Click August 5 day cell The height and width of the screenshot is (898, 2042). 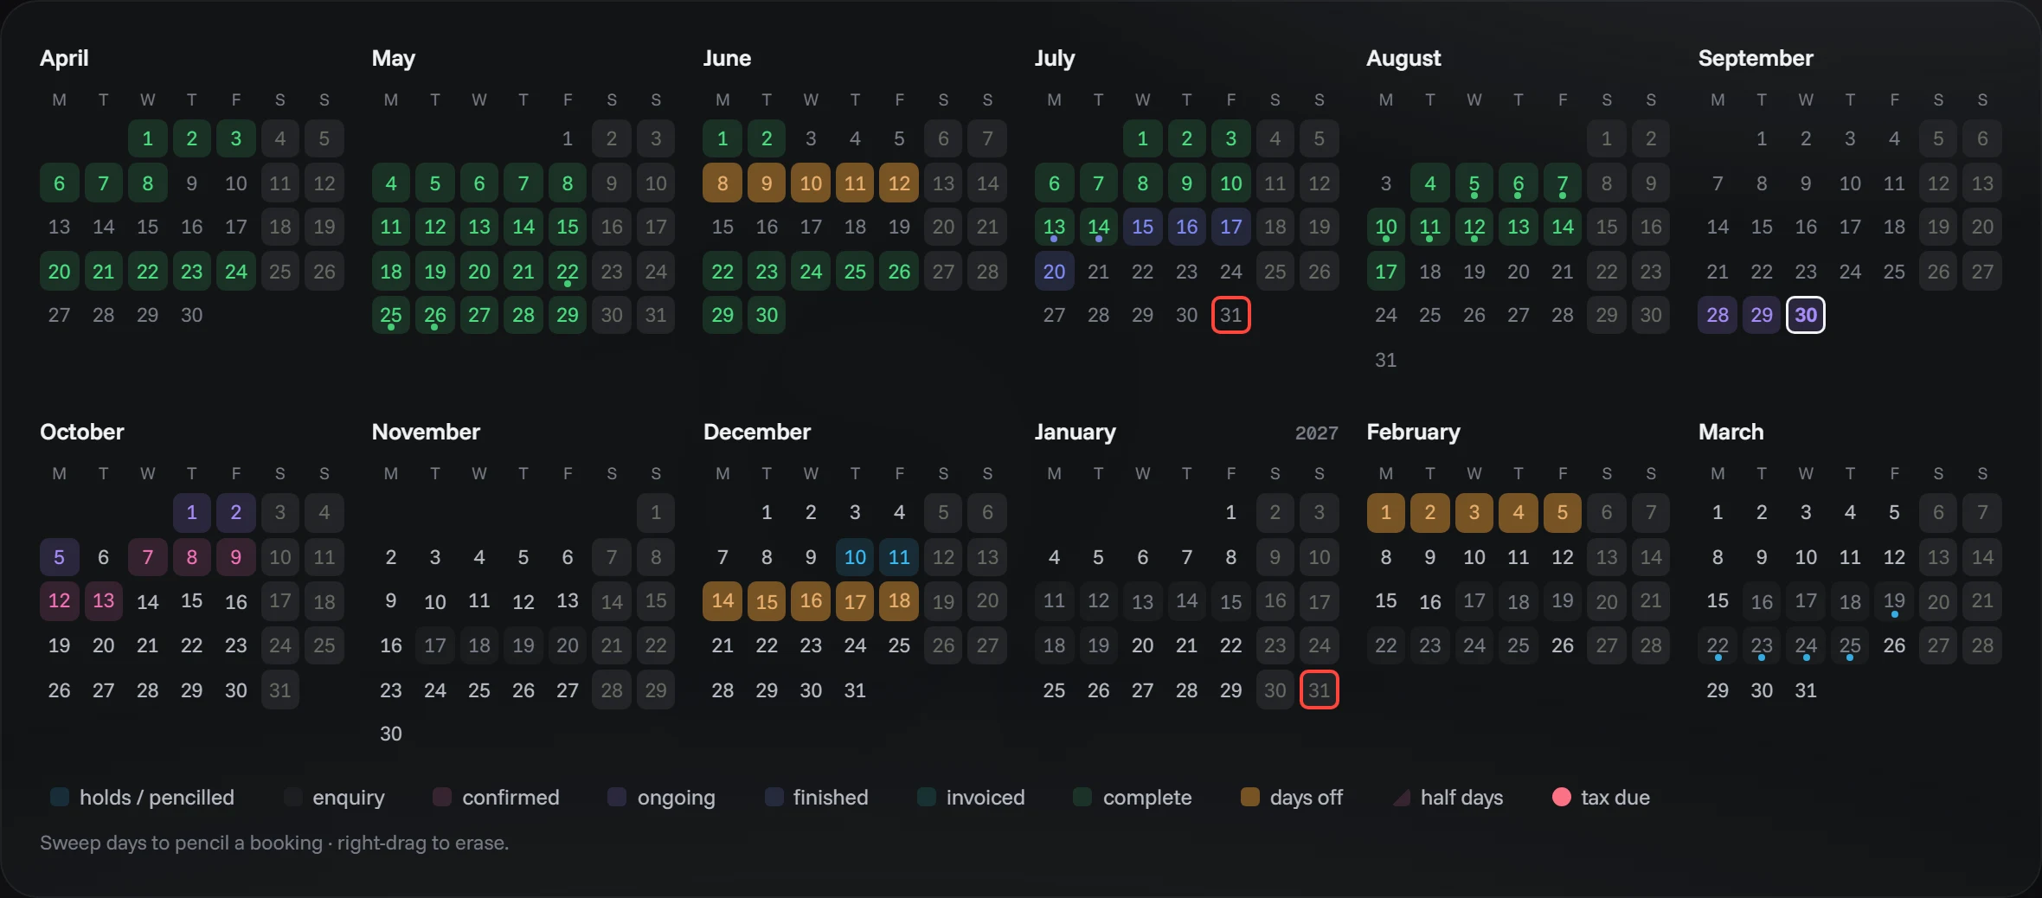coord(1474,183)
